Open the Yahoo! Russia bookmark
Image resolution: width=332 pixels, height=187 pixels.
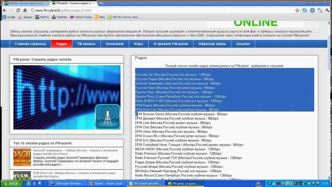point(81,17)
